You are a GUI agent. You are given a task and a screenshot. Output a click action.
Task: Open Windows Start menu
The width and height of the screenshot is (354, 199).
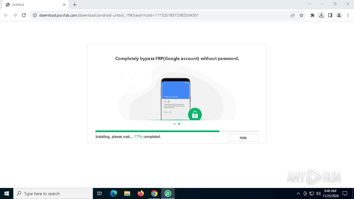click(7, 193)
